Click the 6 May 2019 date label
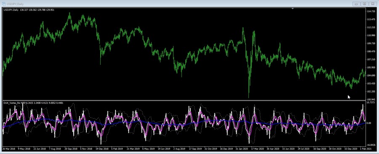The height and width of the screenshot is (154, 379). click(148, 149)
